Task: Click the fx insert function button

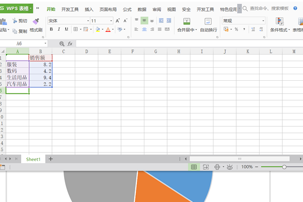Action: pos(70,44)
